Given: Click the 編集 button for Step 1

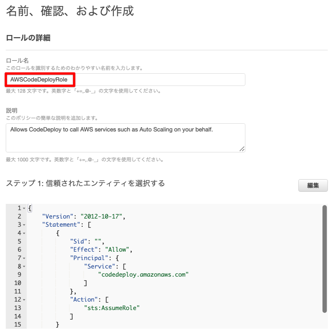Looking at the screenshot, I should [313, 185].
